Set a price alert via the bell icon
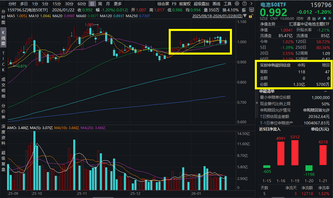 click(325, 18)
